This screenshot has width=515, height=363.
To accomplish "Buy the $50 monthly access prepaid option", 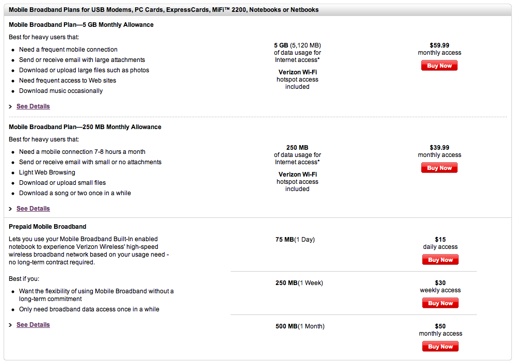I will pos(440,346).
